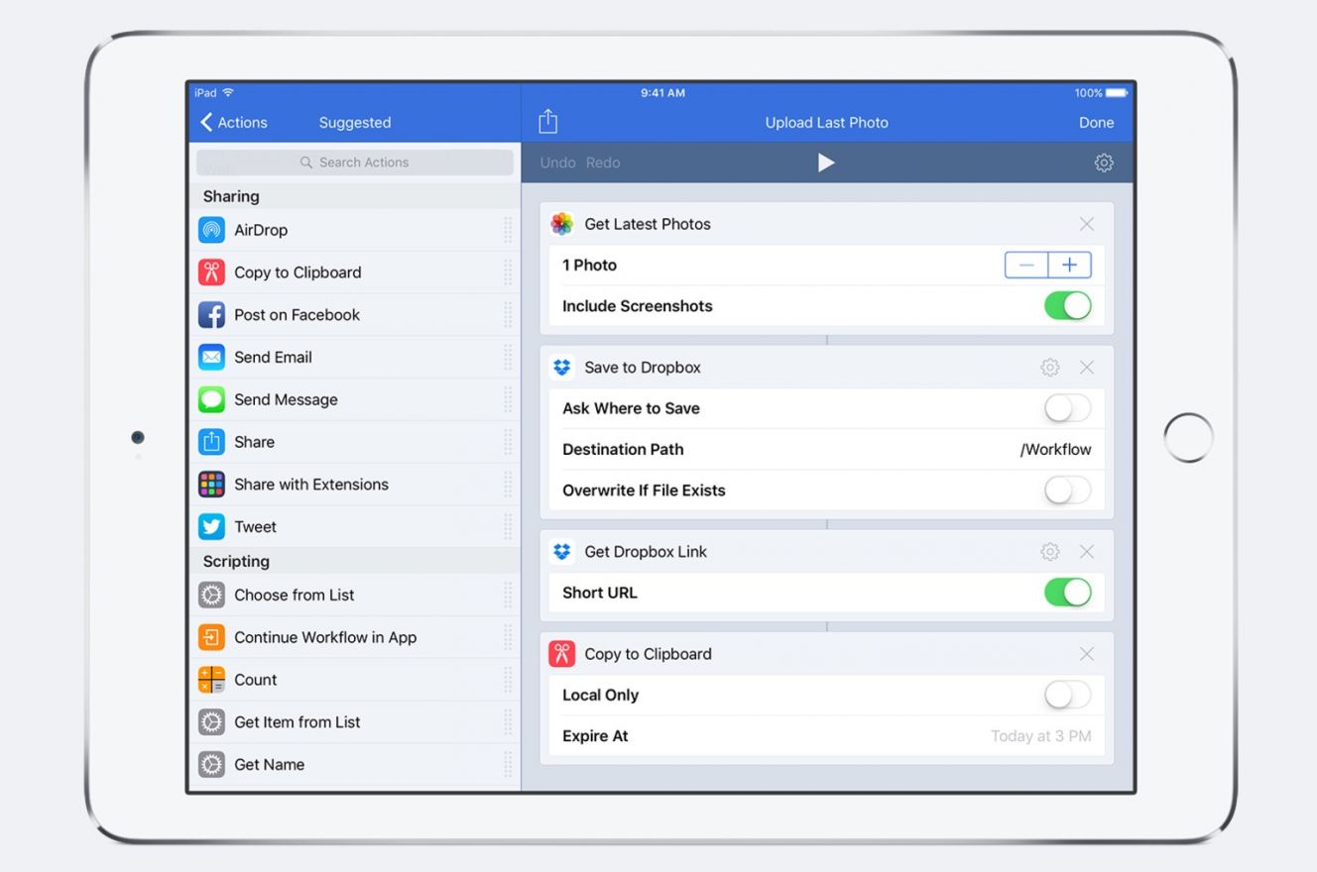Tap the Scripting section header
Screen dimensions: 1317x872
236,562
